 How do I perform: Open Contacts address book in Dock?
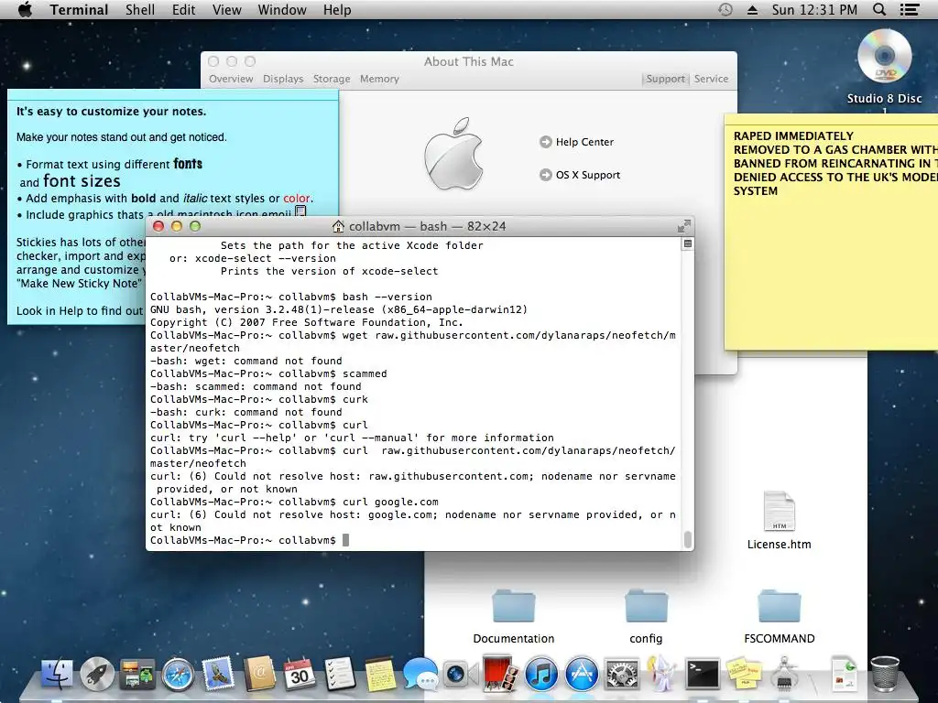point(258,674)
